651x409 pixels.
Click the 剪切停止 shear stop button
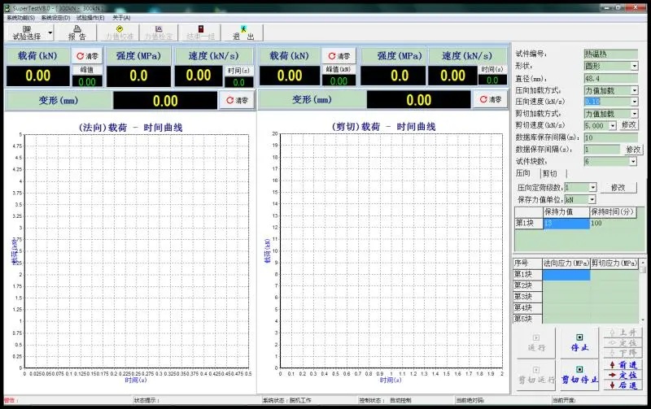pyautogui.click(x=579, y=375)
